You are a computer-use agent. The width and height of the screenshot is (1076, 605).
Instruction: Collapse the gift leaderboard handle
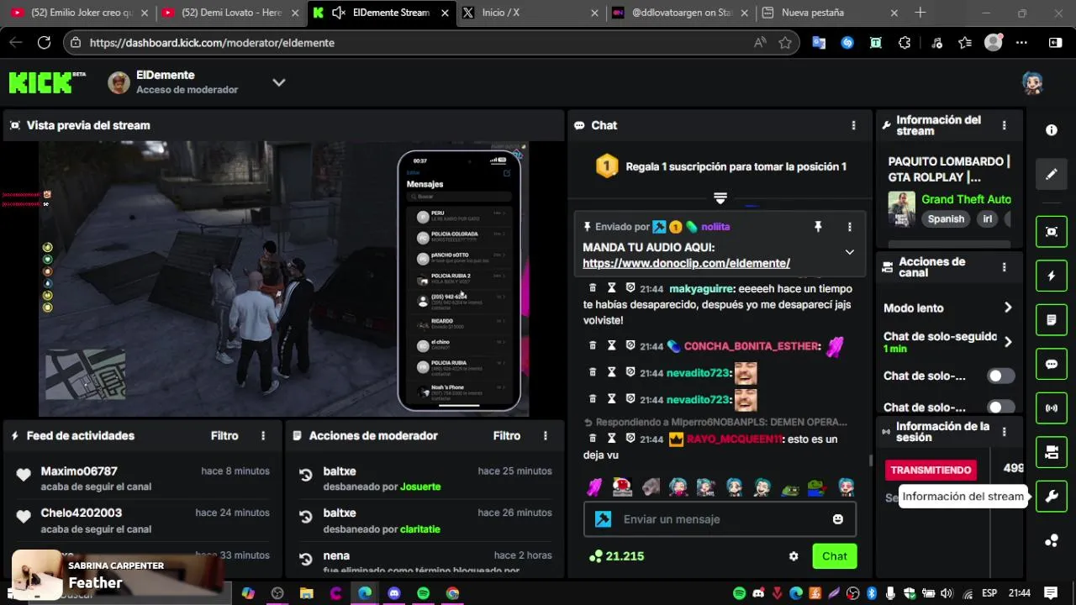[x=720, y=198]
